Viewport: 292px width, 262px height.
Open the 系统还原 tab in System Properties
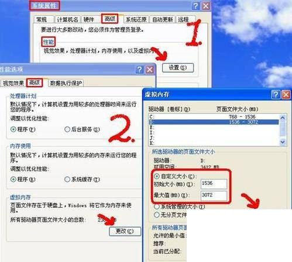[x=136, y=19]
